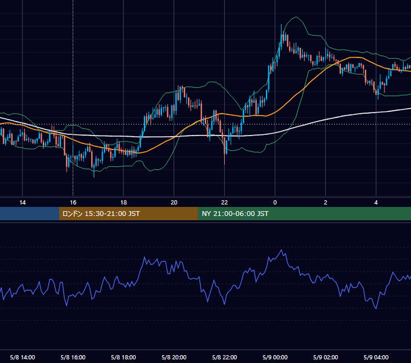Click the 5/8 14:00 lower axis label

tap(22, 357)
